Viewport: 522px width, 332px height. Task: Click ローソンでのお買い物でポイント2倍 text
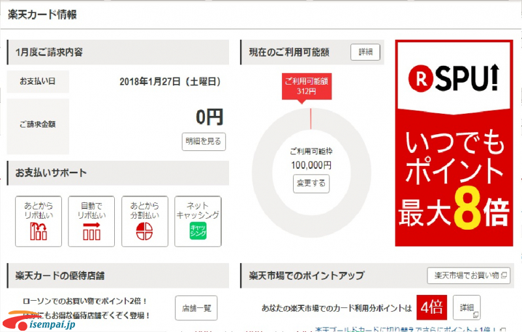point(85,301)
